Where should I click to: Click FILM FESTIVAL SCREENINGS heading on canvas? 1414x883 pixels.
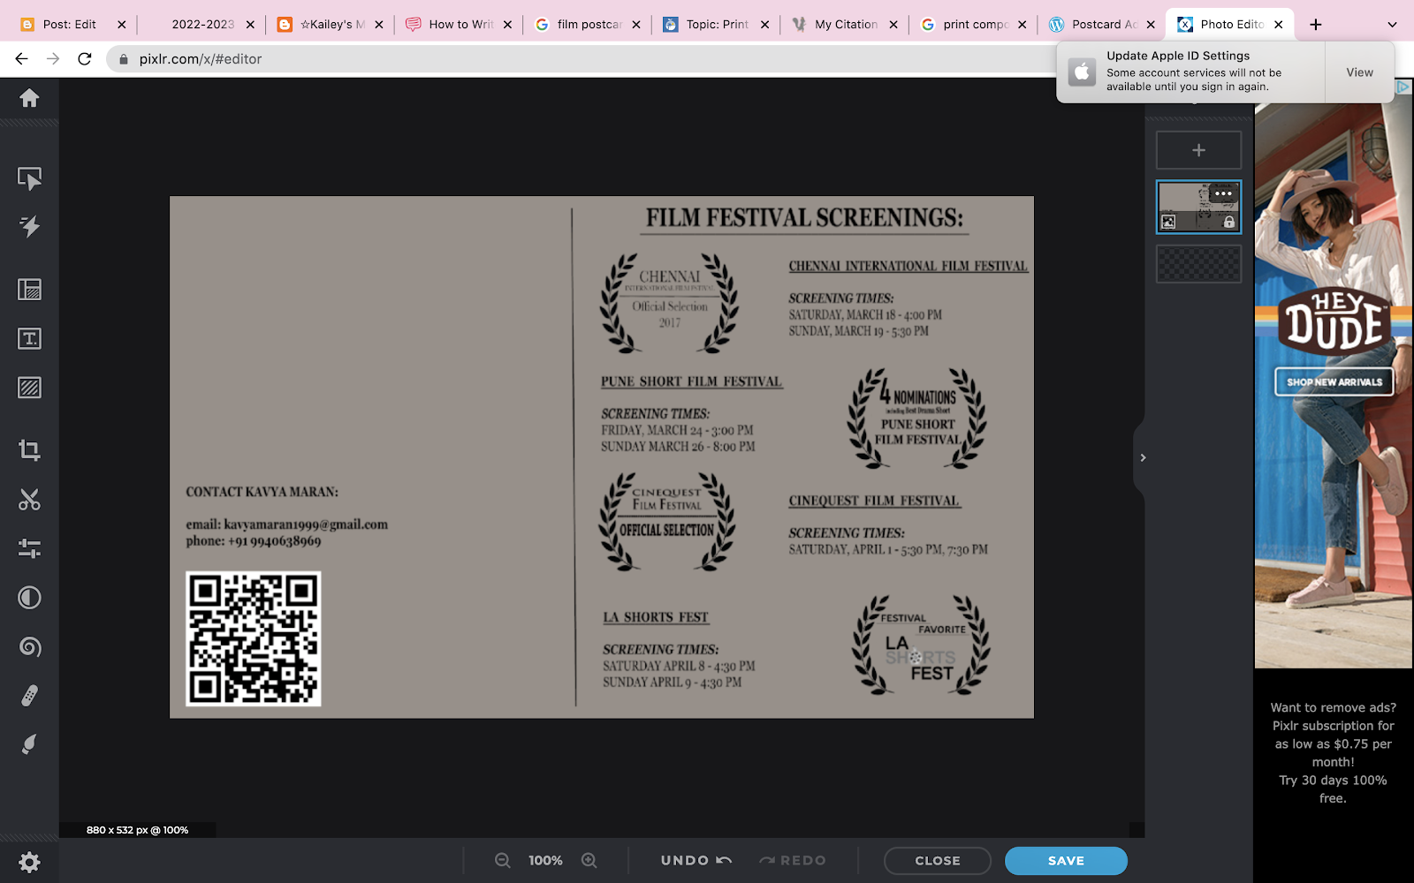click(804, 218)
